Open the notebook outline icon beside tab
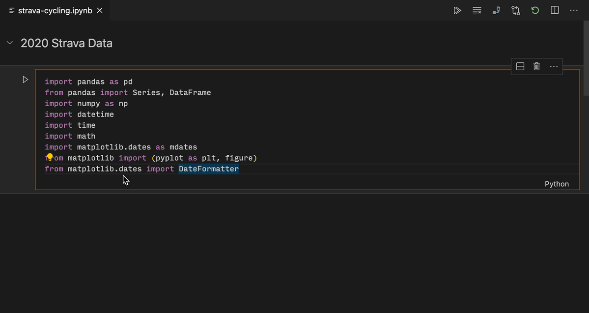589x313 pixels. tap(11, 10)
